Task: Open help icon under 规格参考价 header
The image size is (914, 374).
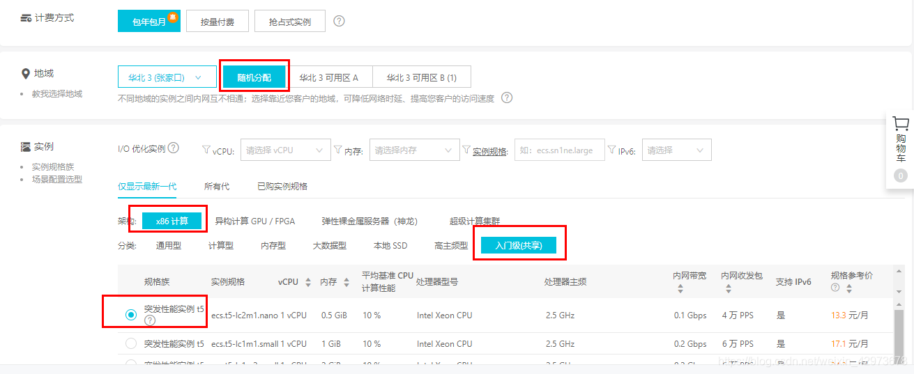Action: click(x=835, y=288)
